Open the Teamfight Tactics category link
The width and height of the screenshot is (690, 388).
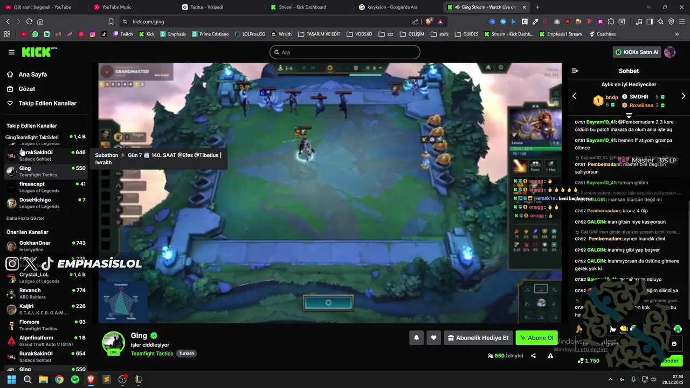pos(152,354)
